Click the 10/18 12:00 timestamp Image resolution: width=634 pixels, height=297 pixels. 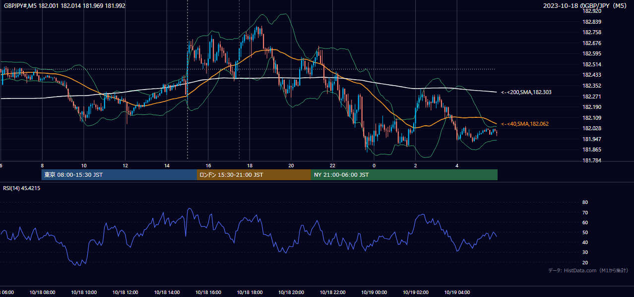click(125, 293)
